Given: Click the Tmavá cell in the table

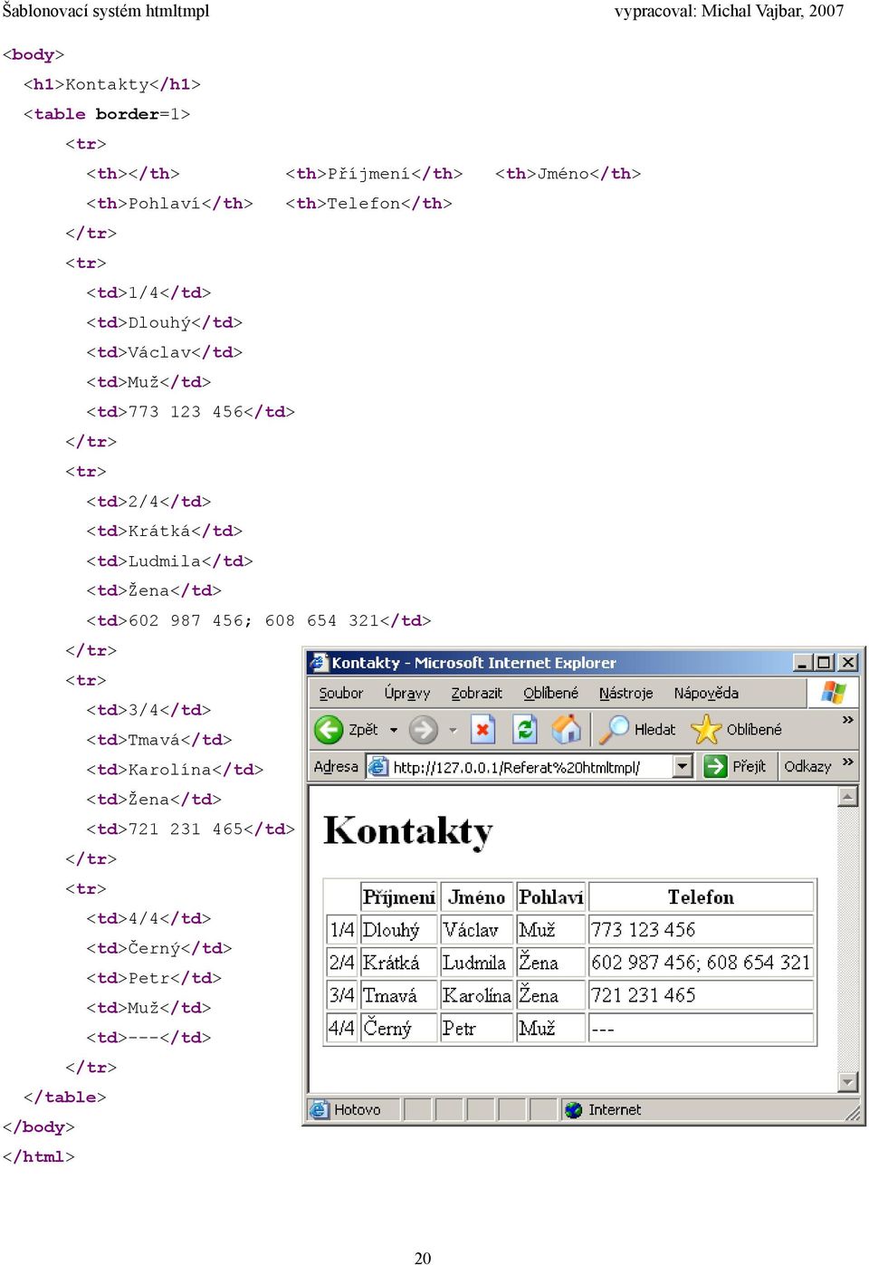Looking at the screenshot, I should (x=399, y=995).
